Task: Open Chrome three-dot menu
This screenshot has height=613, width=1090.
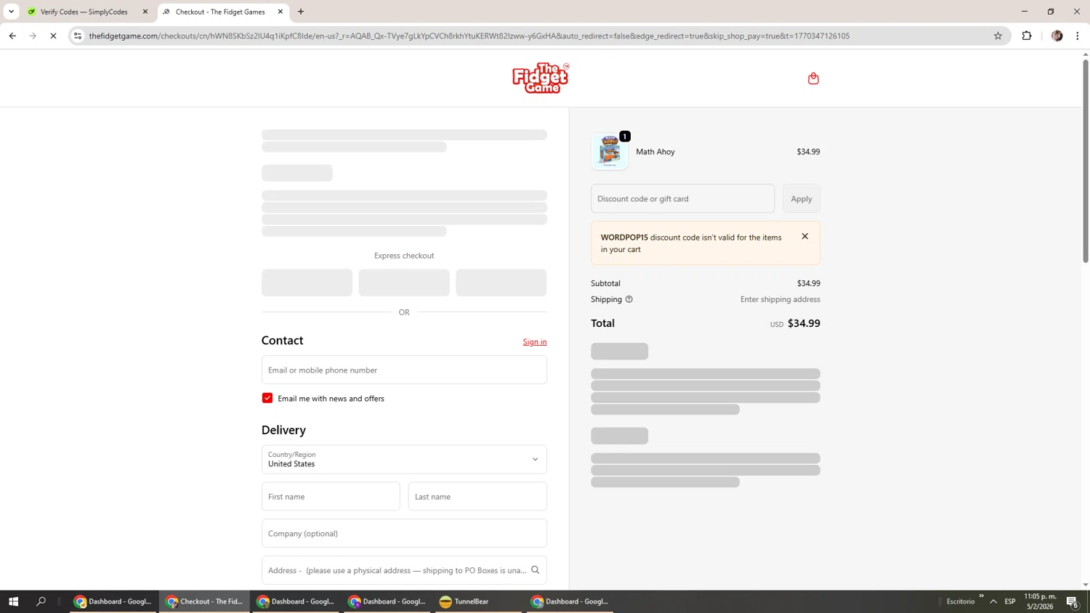Action: [x=1078, y=36]
